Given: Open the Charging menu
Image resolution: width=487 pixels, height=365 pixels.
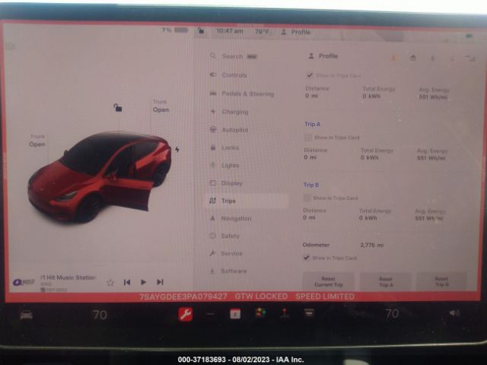Looking at the screenshot, I should coord(229,112).
